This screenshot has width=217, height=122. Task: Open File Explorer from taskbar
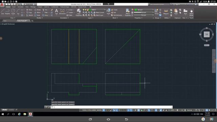(25, 114)
